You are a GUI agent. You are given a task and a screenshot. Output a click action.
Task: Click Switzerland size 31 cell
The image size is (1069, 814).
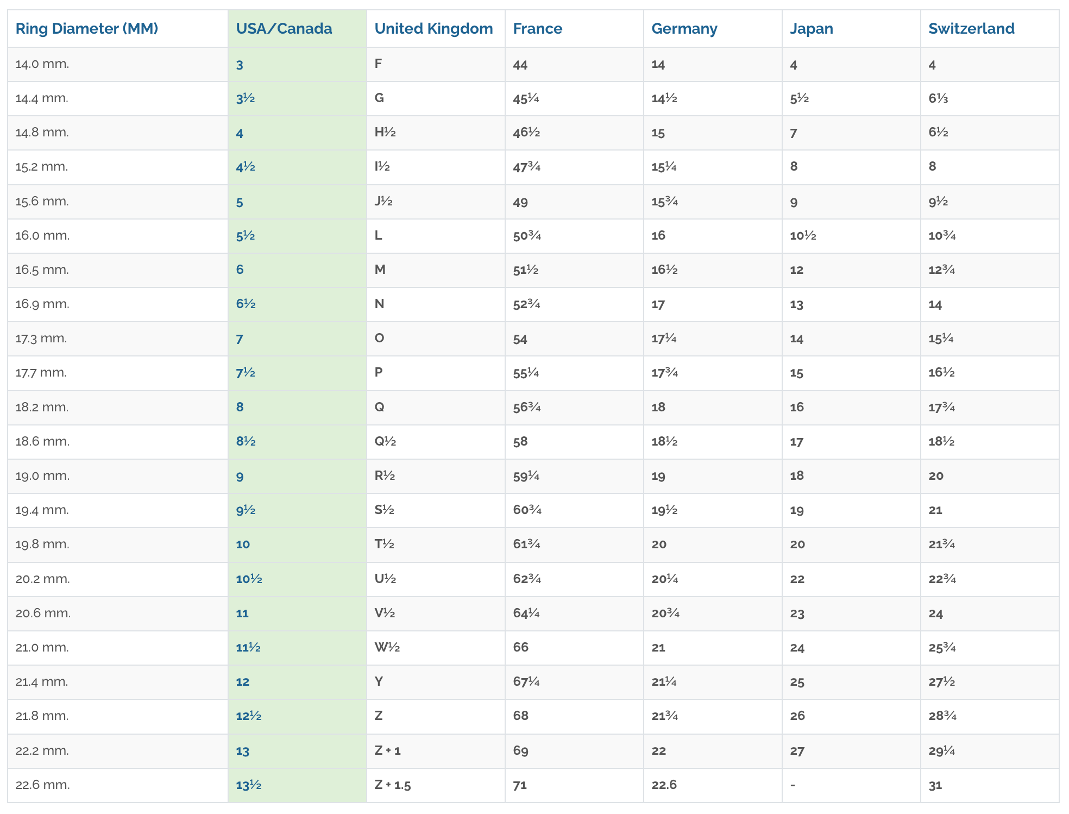point(990,785)
